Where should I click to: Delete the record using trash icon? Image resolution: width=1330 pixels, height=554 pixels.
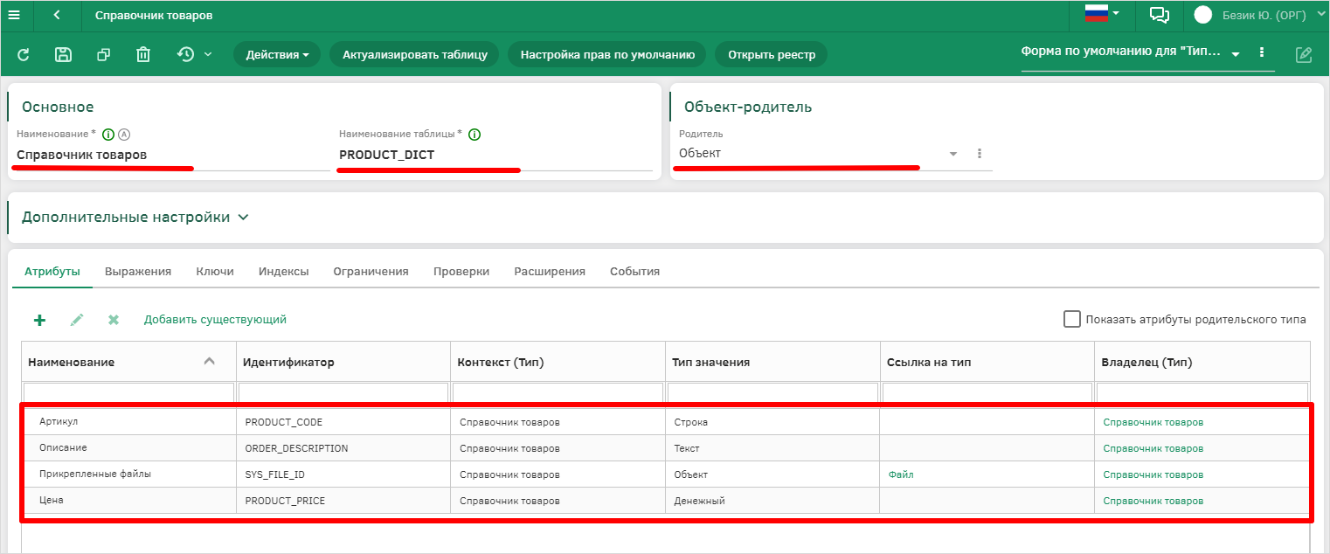[143, 54]
